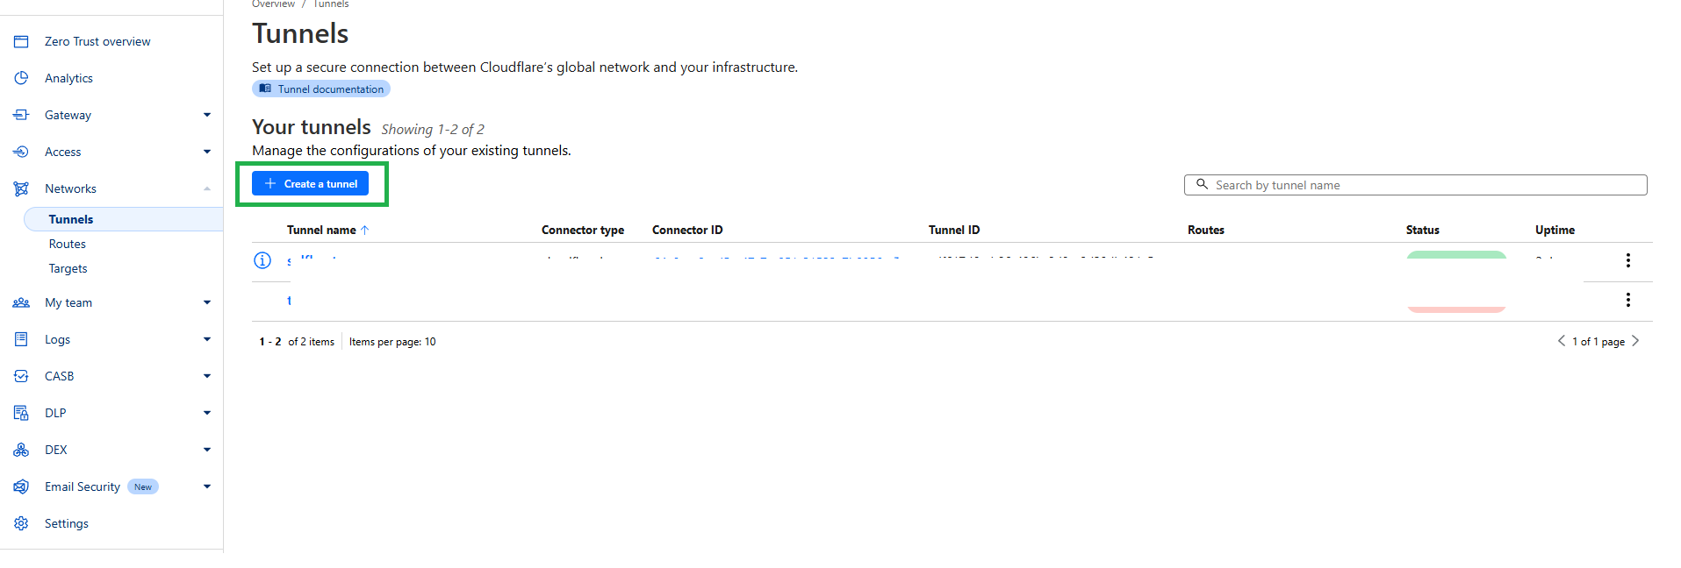Click the Connector type column header
1681x568 pixels.
coord(583,230)
